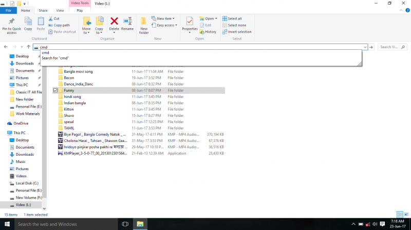
Task: Open the Move to menu
Action: pyautogui.click(x=86, y=25)
